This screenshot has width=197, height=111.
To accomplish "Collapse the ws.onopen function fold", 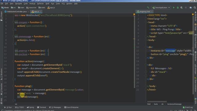I will click(x=13, y=22).
